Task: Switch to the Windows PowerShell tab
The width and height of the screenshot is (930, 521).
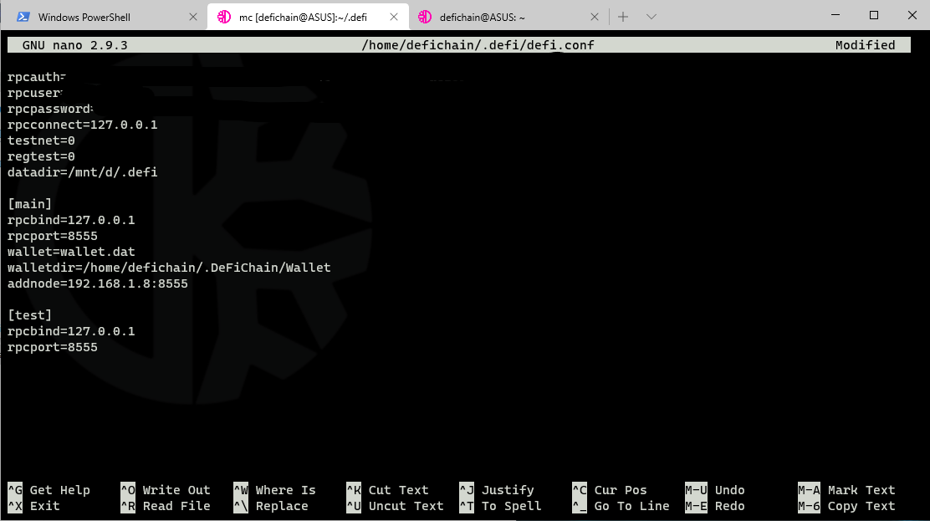Action: [x=104, y=17]
